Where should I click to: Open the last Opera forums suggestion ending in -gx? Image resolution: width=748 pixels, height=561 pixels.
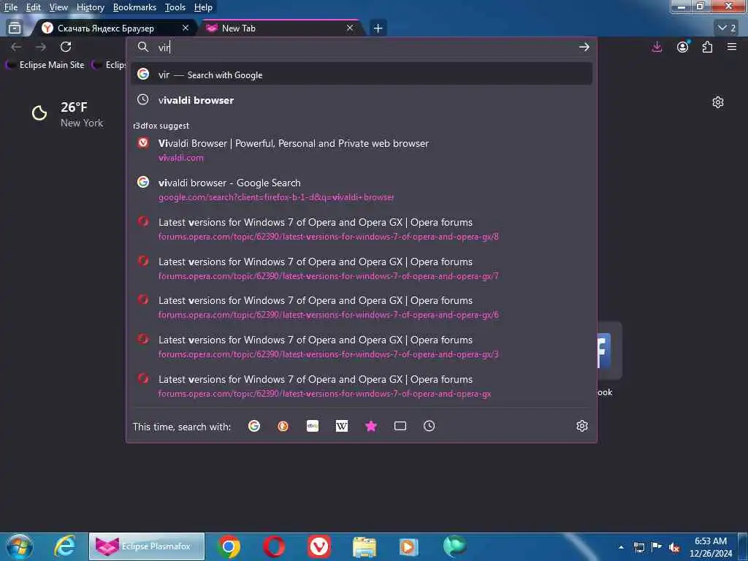tap(361, 386)
